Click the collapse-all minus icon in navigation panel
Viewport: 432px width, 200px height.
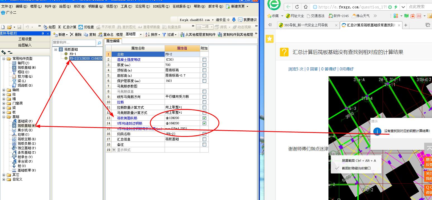click(x=10, y=52)
